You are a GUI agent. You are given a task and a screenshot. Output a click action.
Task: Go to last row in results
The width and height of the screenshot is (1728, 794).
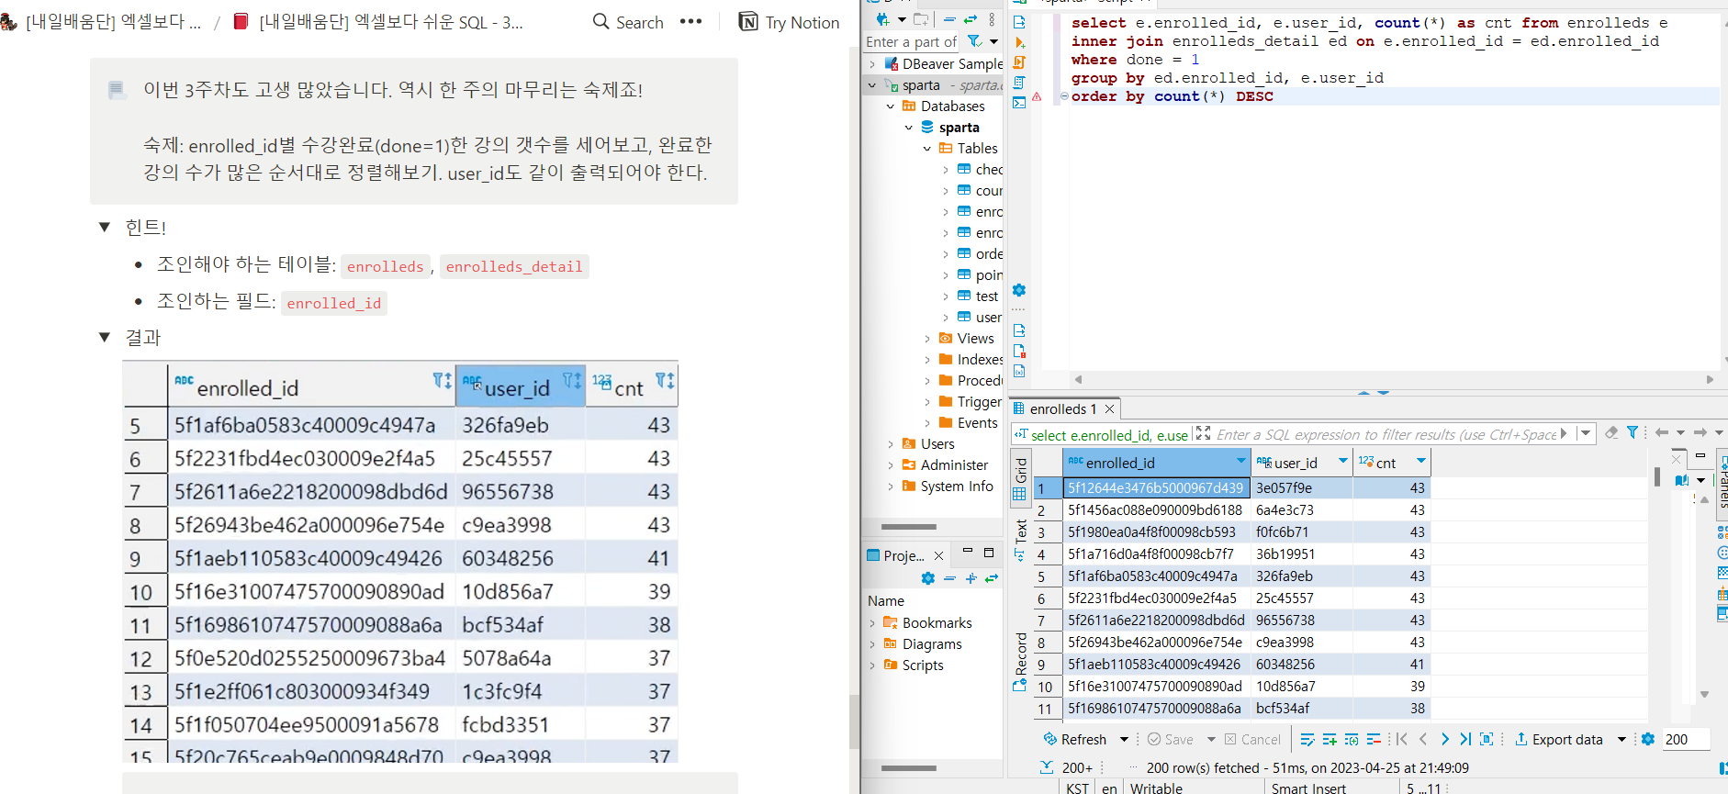pos(1465,739)
